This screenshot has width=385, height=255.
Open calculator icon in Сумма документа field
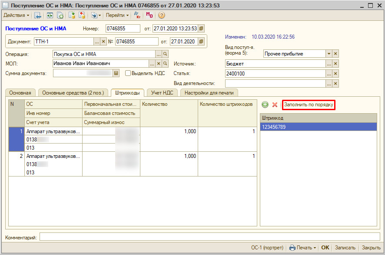tap(116, 73)
